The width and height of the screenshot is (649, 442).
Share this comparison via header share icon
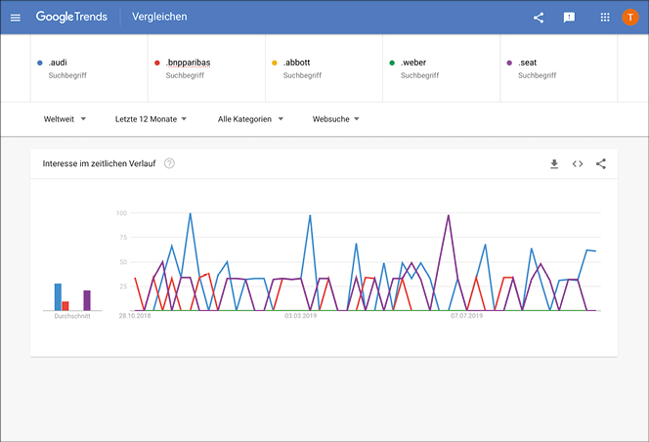(x=539, y=18)
